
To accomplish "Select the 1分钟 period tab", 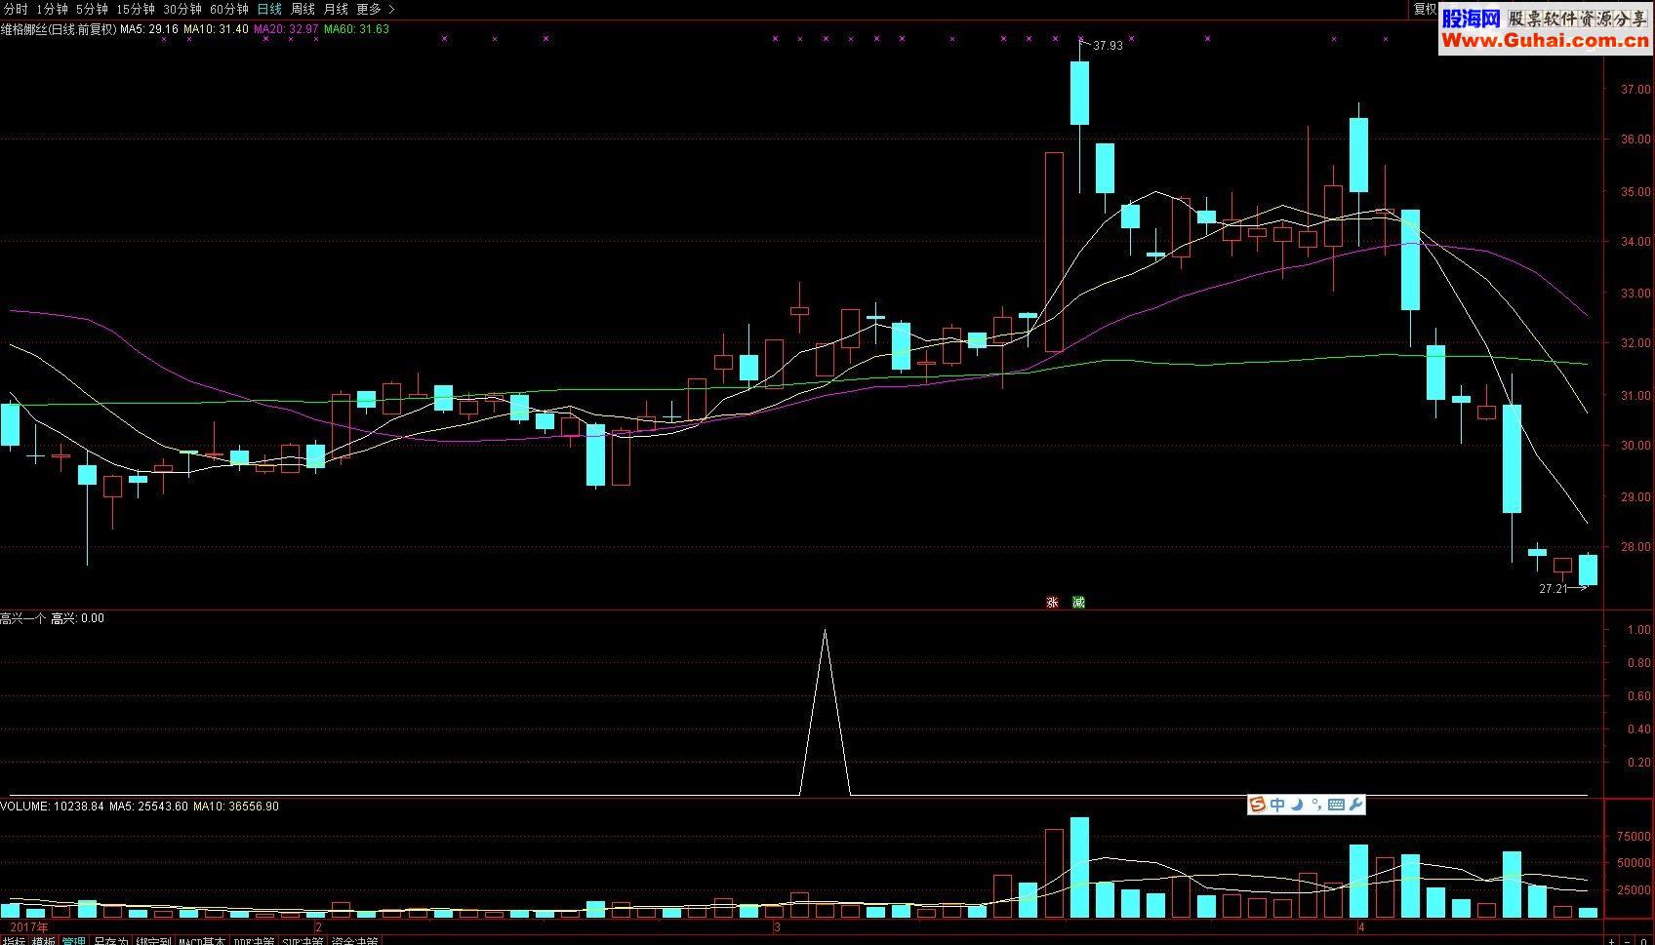I will point(52,9).
